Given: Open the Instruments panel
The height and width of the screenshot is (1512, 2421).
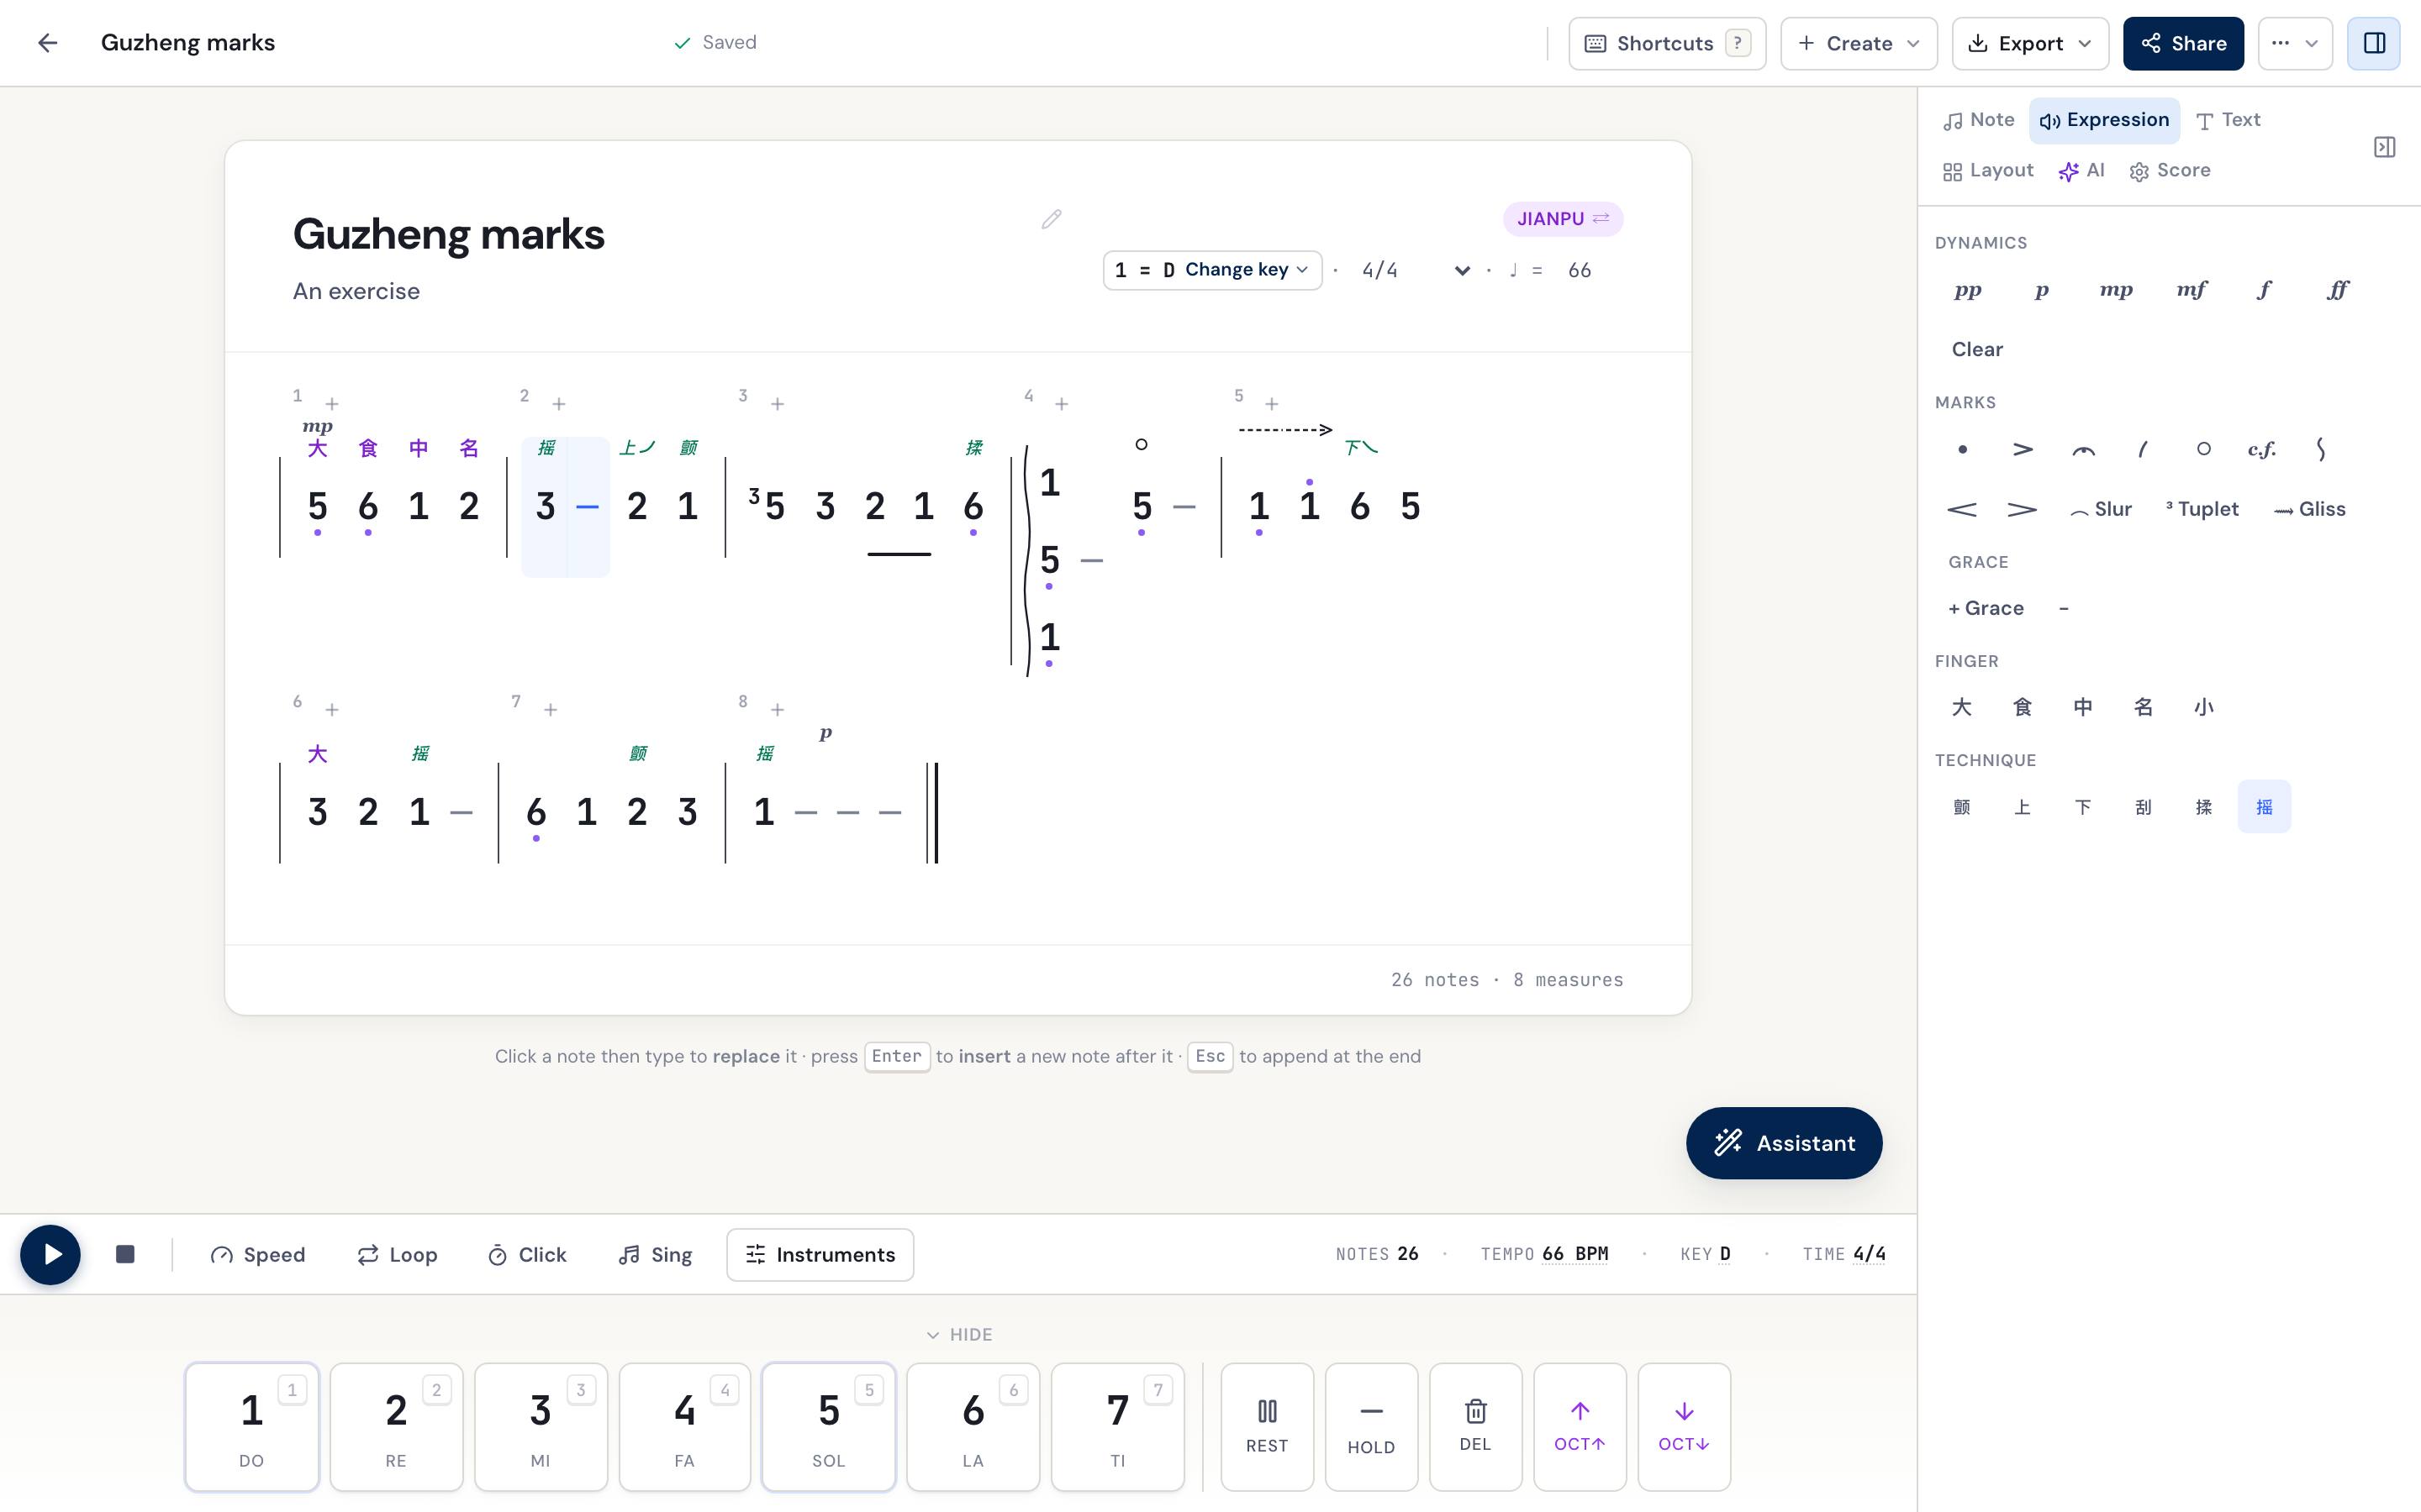Looking at the screenshot, I should pos(820,1254).
